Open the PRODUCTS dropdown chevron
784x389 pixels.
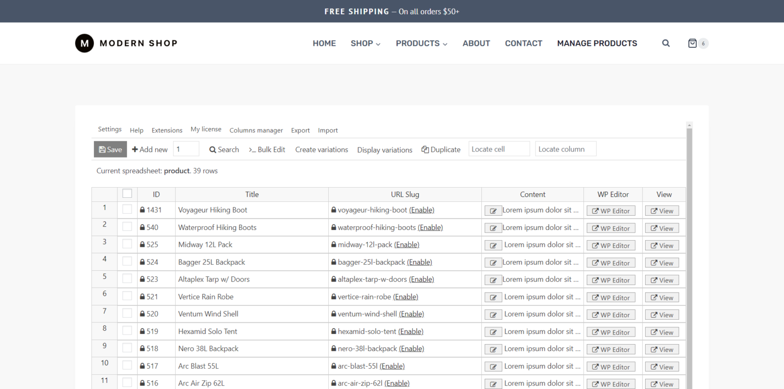coord(445,44)
